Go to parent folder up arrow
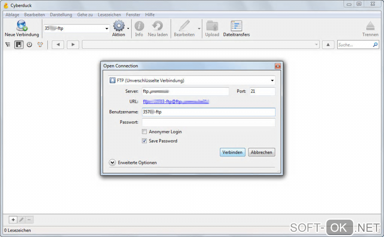The height and width of the screenshot is (237, 384). pyautogui.click(x=328, y=44)
